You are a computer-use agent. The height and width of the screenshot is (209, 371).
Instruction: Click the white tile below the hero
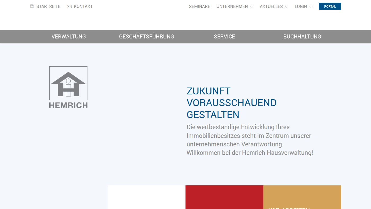[147, 197]
